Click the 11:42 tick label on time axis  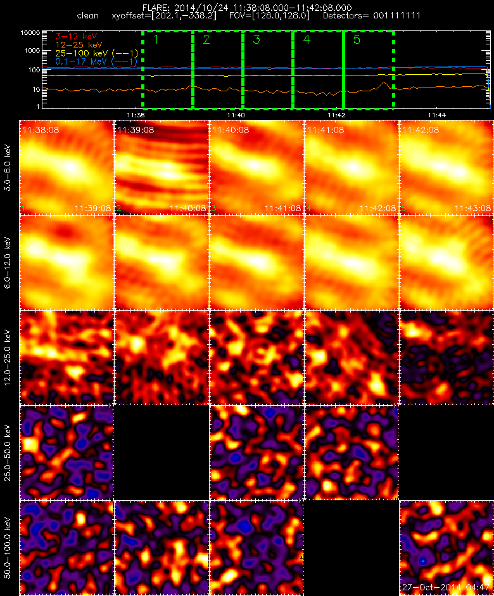pos(336,115)
